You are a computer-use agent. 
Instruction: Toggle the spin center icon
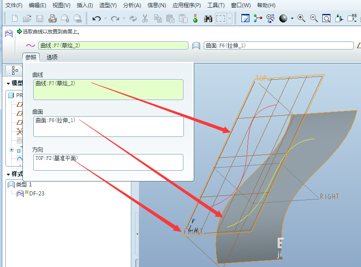258,18
